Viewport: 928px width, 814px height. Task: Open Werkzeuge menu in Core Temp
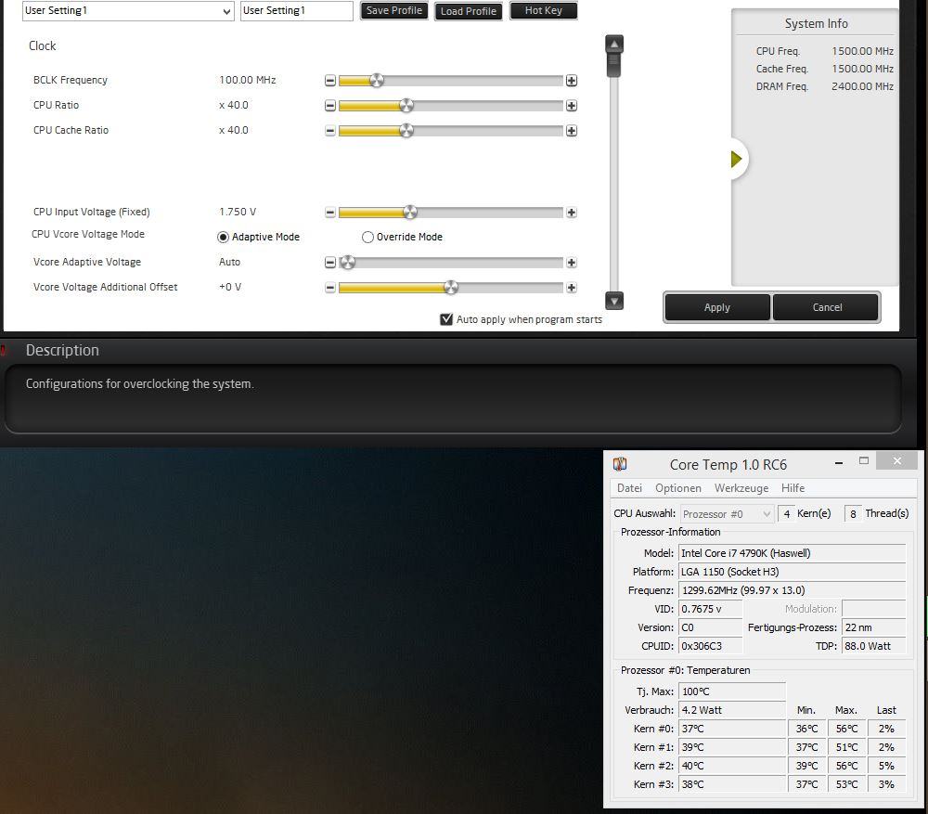pyautogui.click(x=741, y=488)
